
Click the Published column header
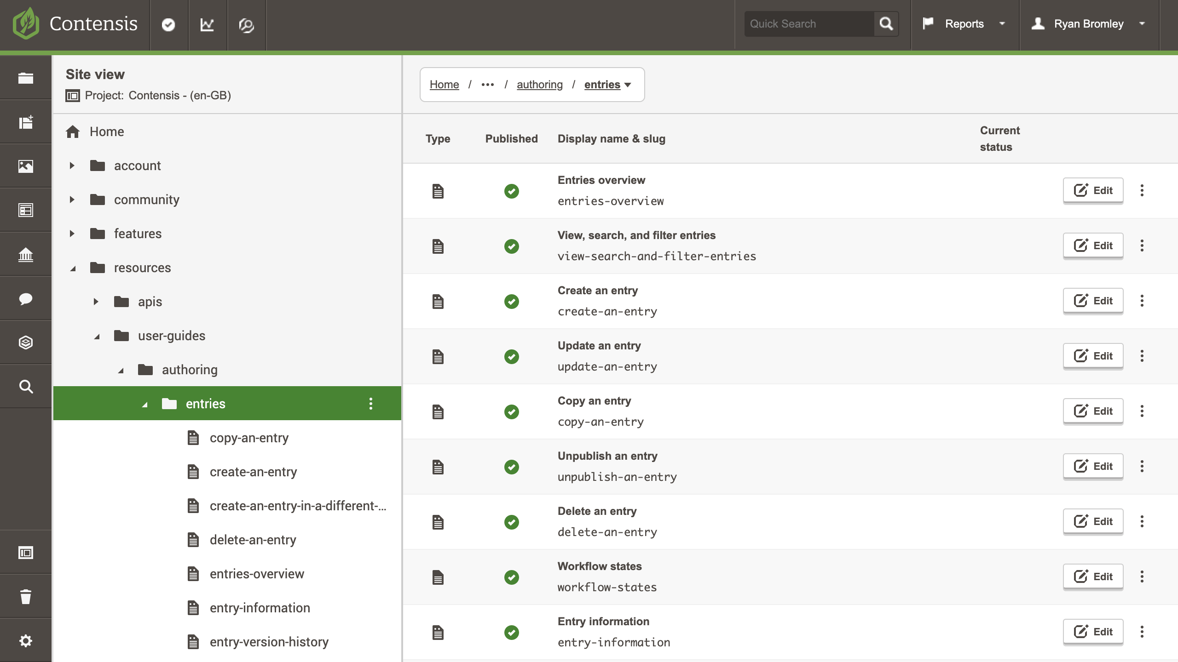pyautogui.click(x=512, y=139)
